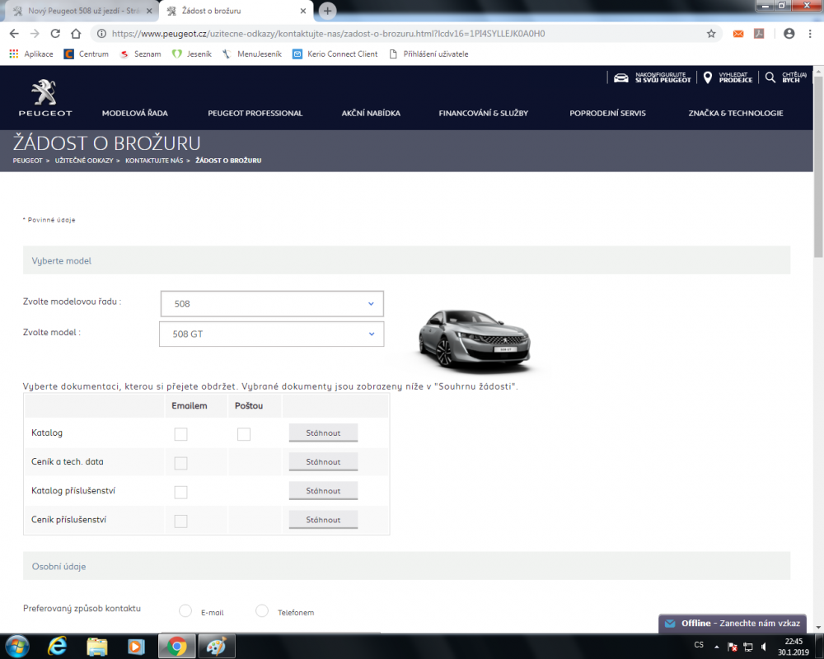824x659 pixels.
Task: Open the Aplikace apps grid bookmark
Action: pyautogui.click(x=31, y=54)
